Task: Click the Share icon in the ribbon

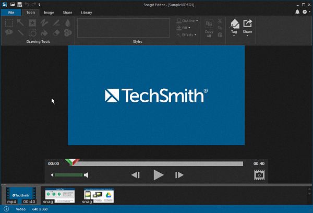Action: 248,23
